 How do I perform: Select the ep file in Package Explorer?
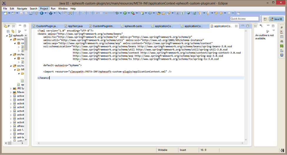21,85
